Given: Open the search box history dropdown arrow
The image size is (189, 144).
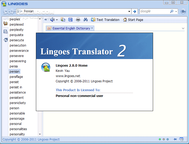Looking at the screenshot, I should click(x=129, y=11).
